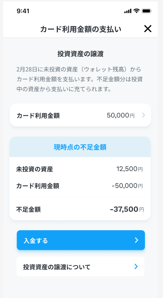Open 投資資産の譲渡について link
The width and height of the screenshot is (163, 298).
coord(80,267)
